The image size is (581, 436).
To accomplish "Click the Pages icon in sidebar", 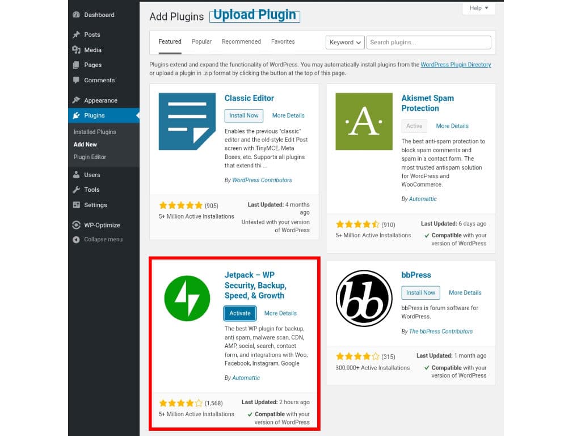I will coord(77,65).
